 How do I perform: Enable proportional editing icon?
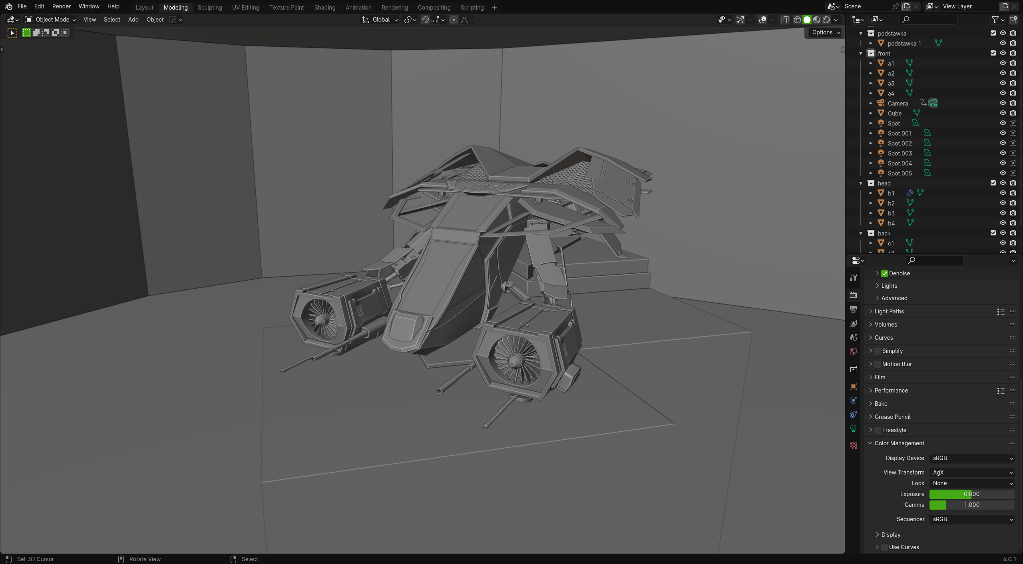click(454, 20)
